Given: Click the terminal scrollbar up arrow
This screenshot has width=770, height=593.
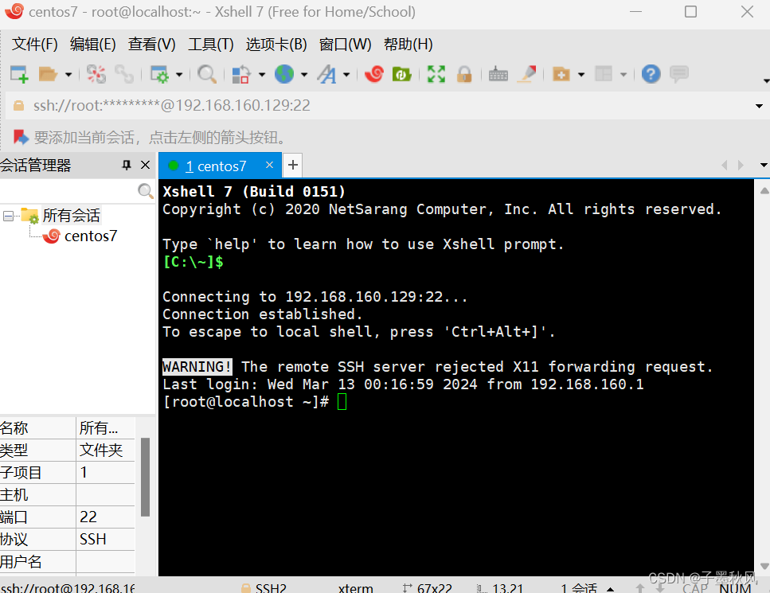Looking at the screenshot, I should pos(764,190).
